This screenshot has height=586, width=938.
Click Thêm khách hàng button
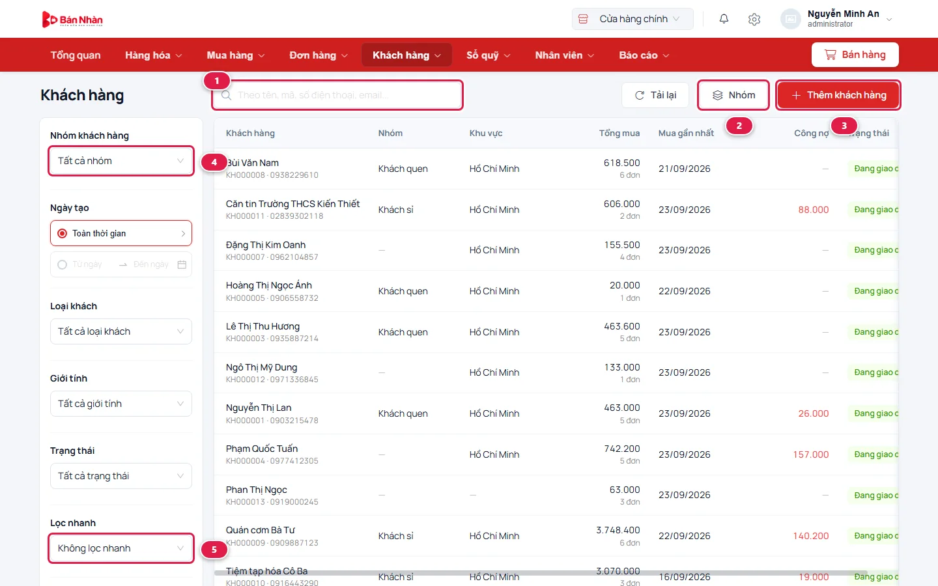click(838, 95)
